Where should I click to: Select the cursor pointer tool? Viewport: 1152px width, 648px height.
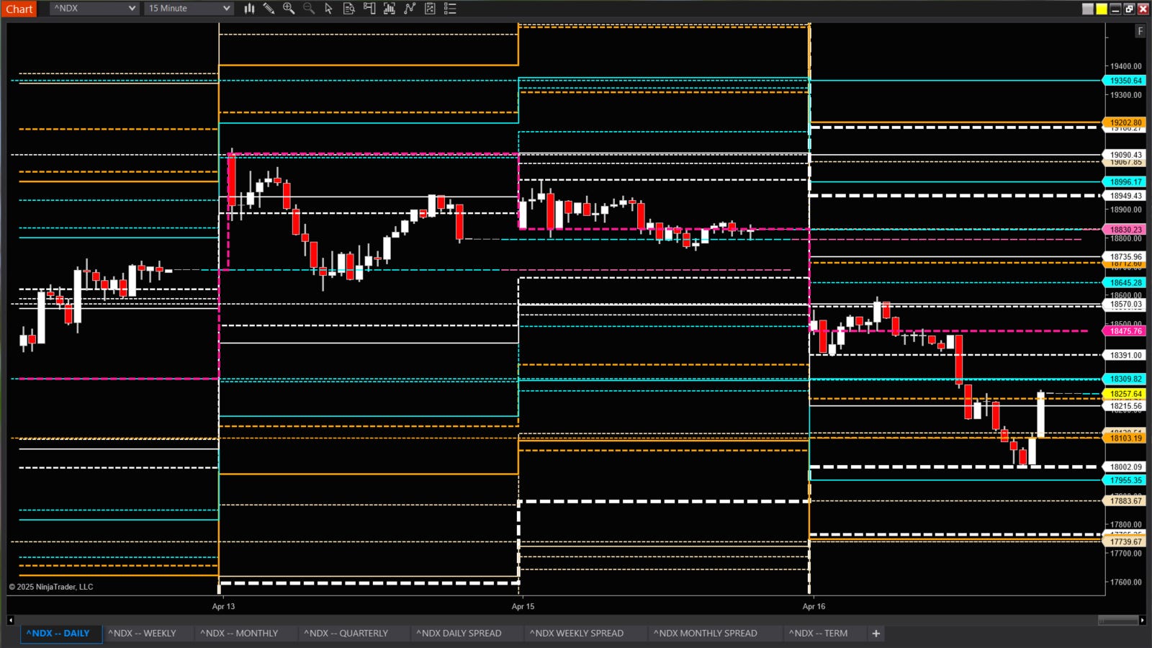[329, 9]
